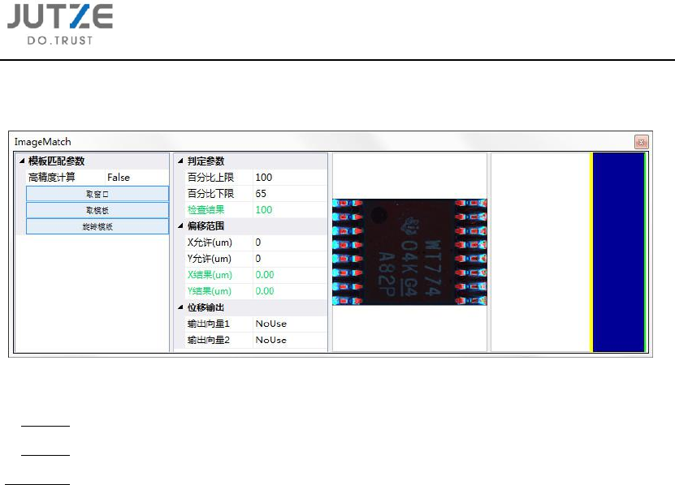This screenshot has width=675, height=485.
Task: Select the 检查结果 label
Action: [x=206, y=210]
